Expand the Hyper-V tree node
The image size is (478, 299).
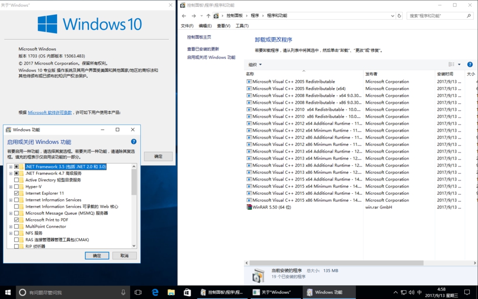[11, 187]
